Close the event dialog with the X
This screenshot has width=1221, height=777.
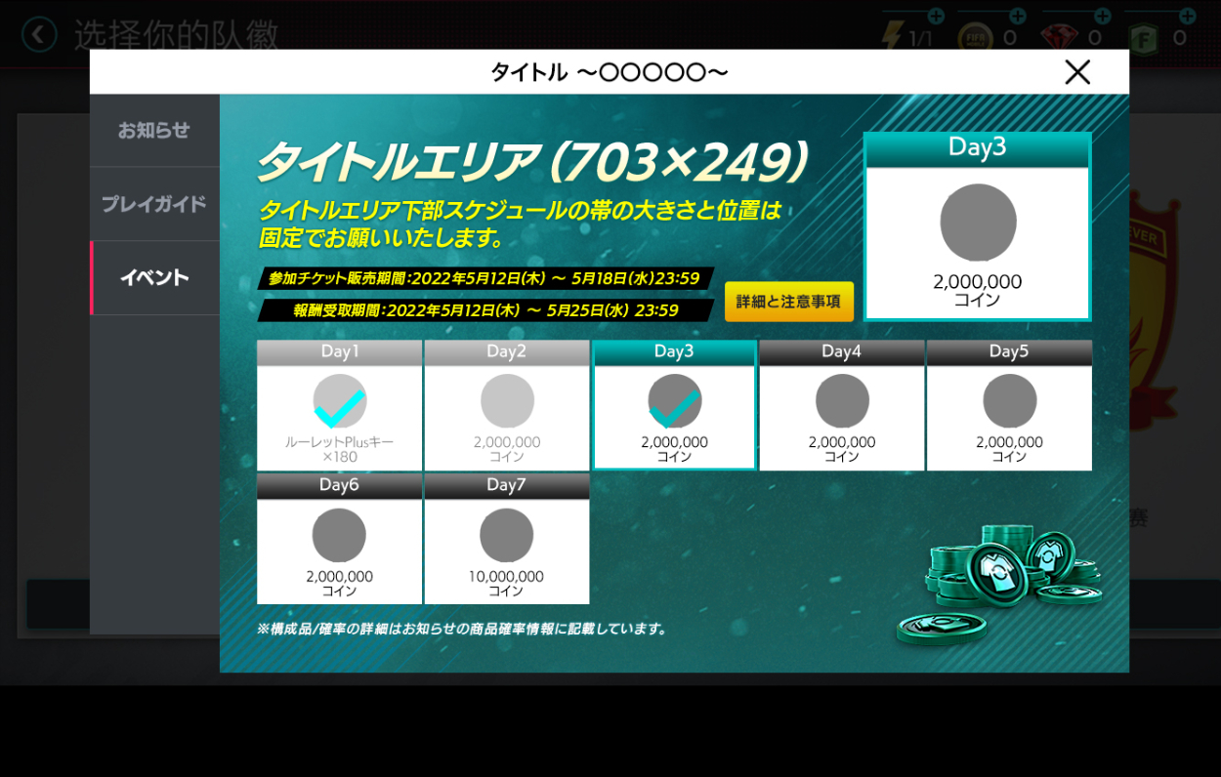1076,71
